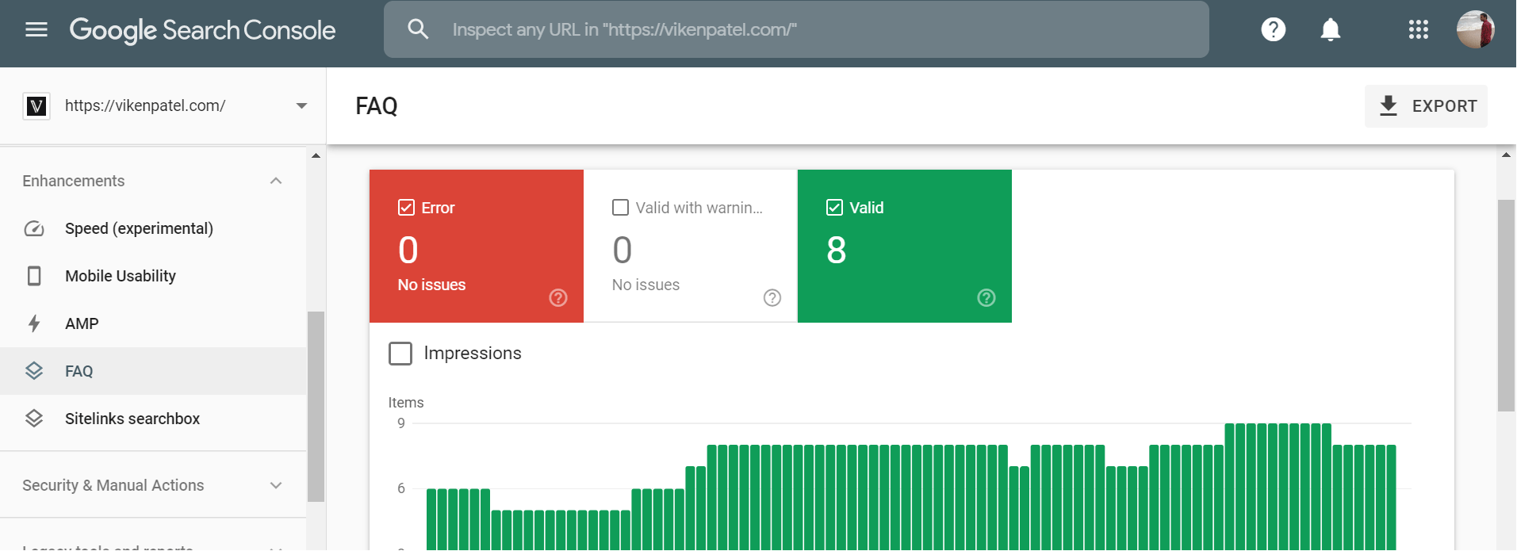Click the Valid count of 8
This screenshot has height=551, width=1517.
(837, 251)
